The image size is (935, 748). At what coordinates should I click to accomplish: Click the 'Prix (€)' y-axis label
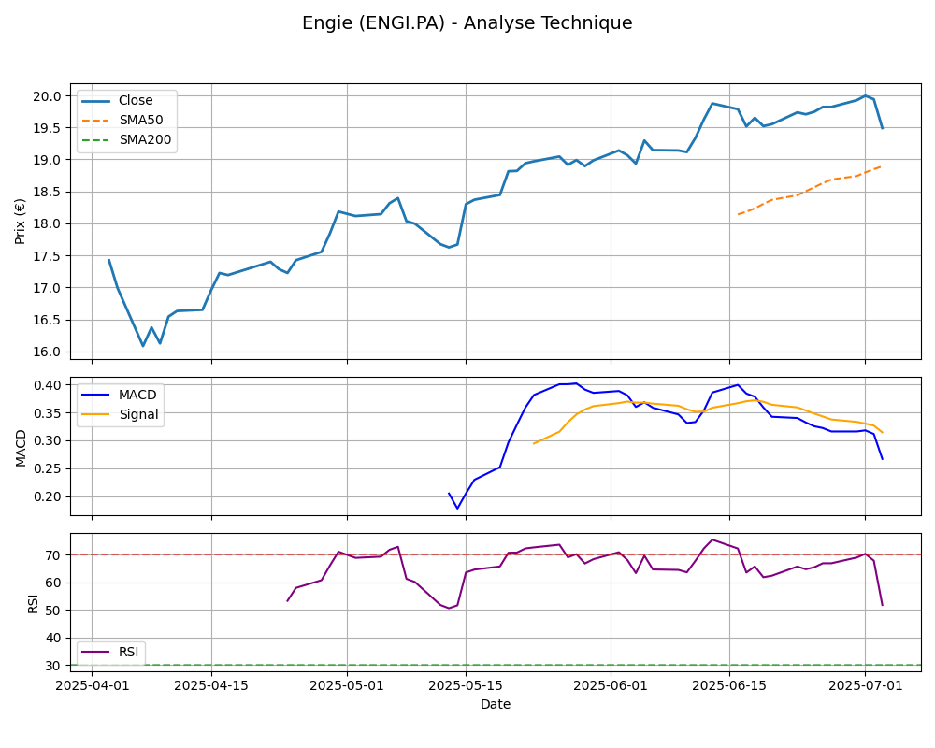(21, 222)
